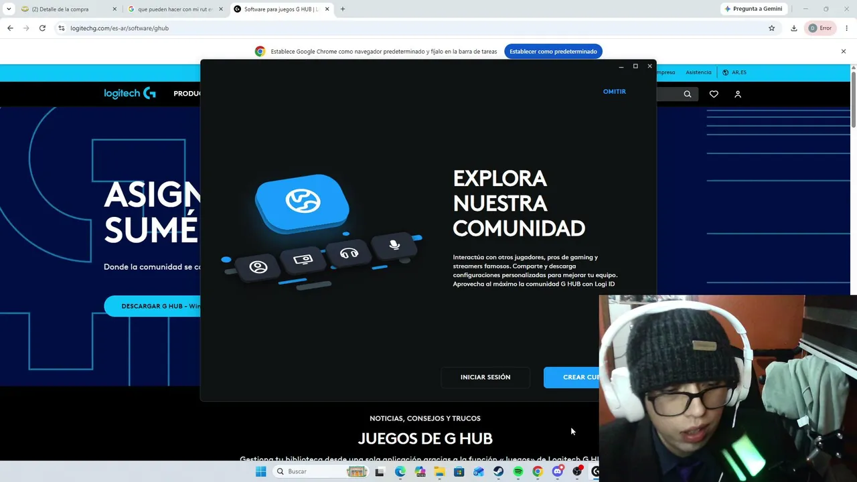Expand the Chrome tab search dropdown

pos(9,9)
